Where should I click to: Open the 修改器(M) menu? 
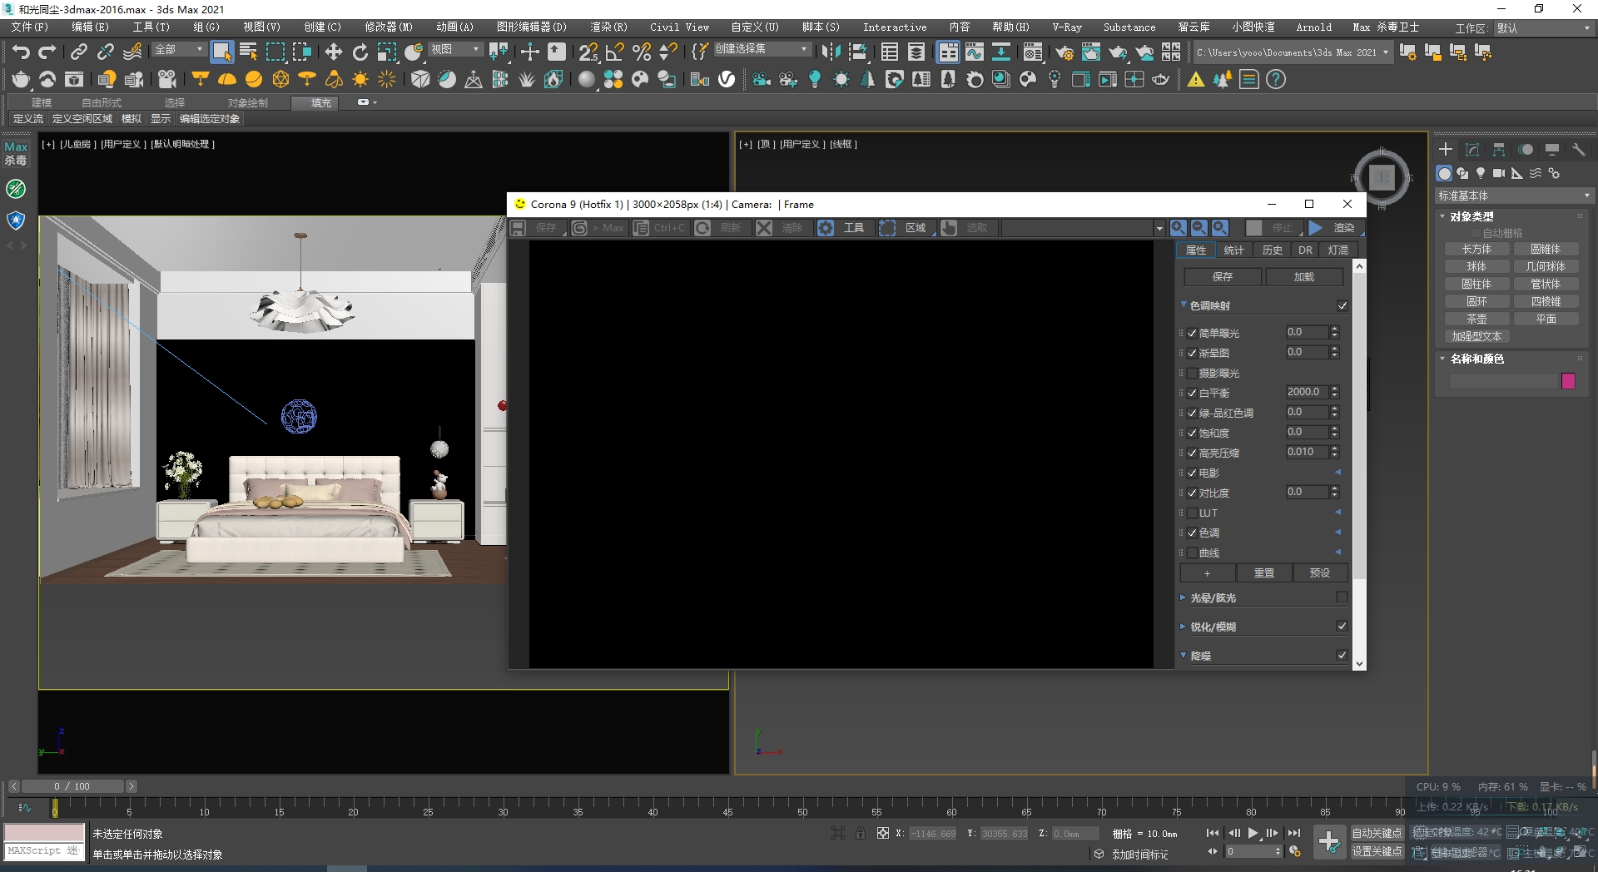[389, 27]
